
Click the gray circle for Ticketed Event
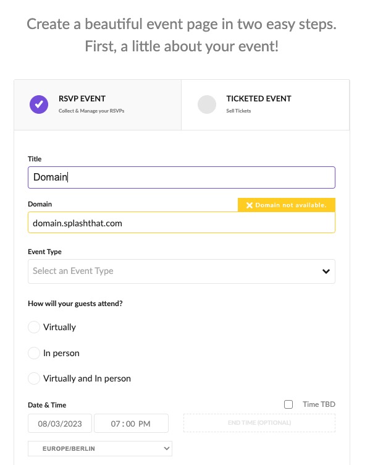tap(207, 105)
